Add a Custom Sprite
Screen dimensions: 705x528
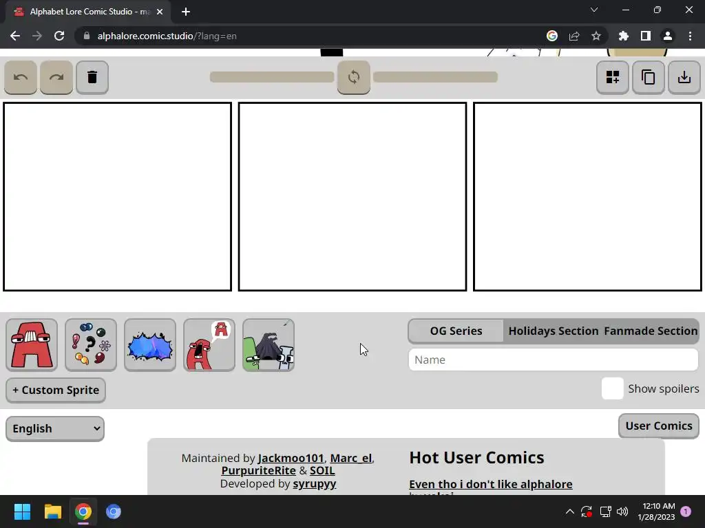56,390
